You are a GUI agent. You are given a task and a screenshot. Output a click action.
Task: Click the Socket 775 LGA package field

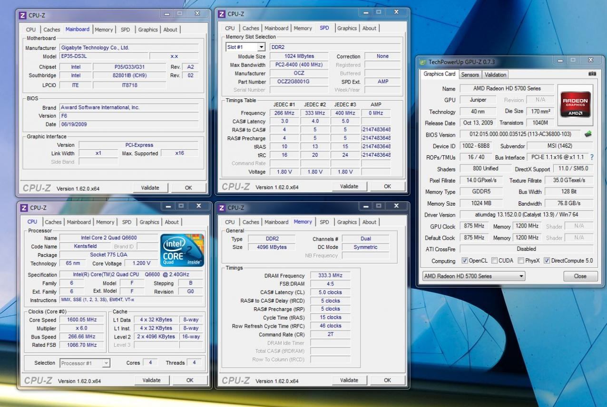click(109, 255)
